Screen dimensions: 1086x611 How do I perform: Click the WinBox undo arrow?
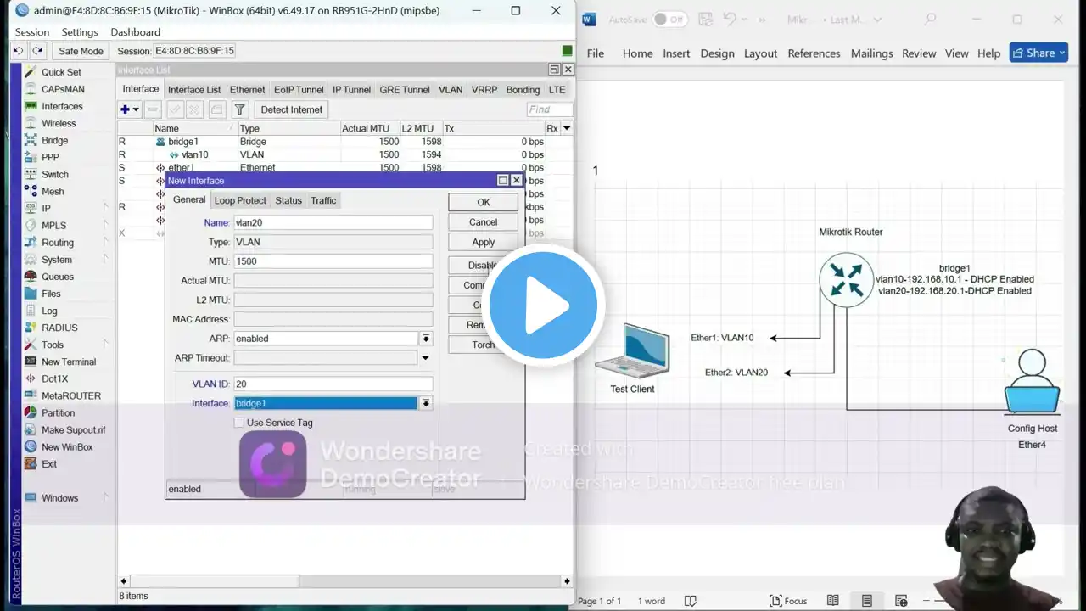coord(18,51)
